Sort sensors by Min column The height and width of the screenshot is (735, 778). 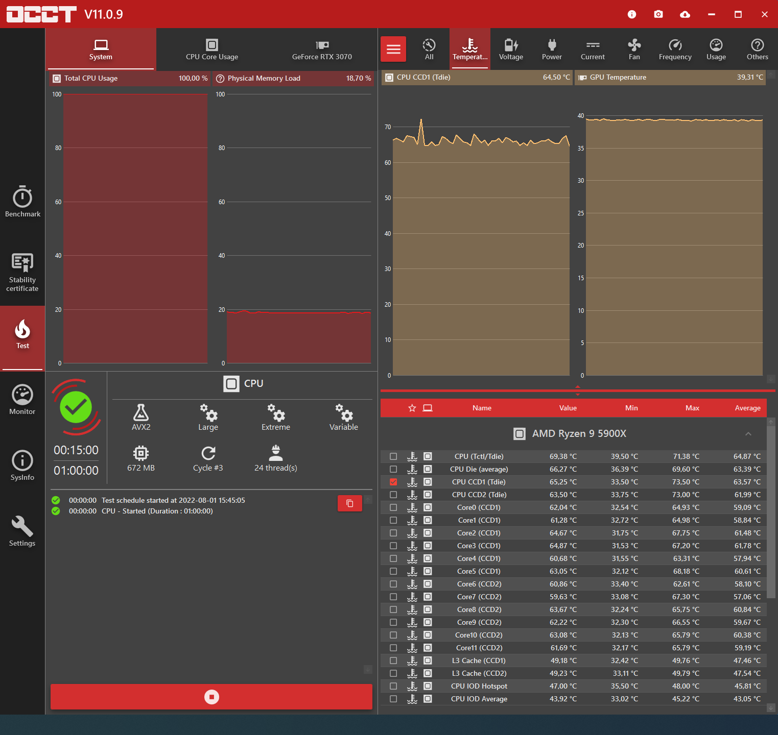pyautogui.click(x=631, y=408)
